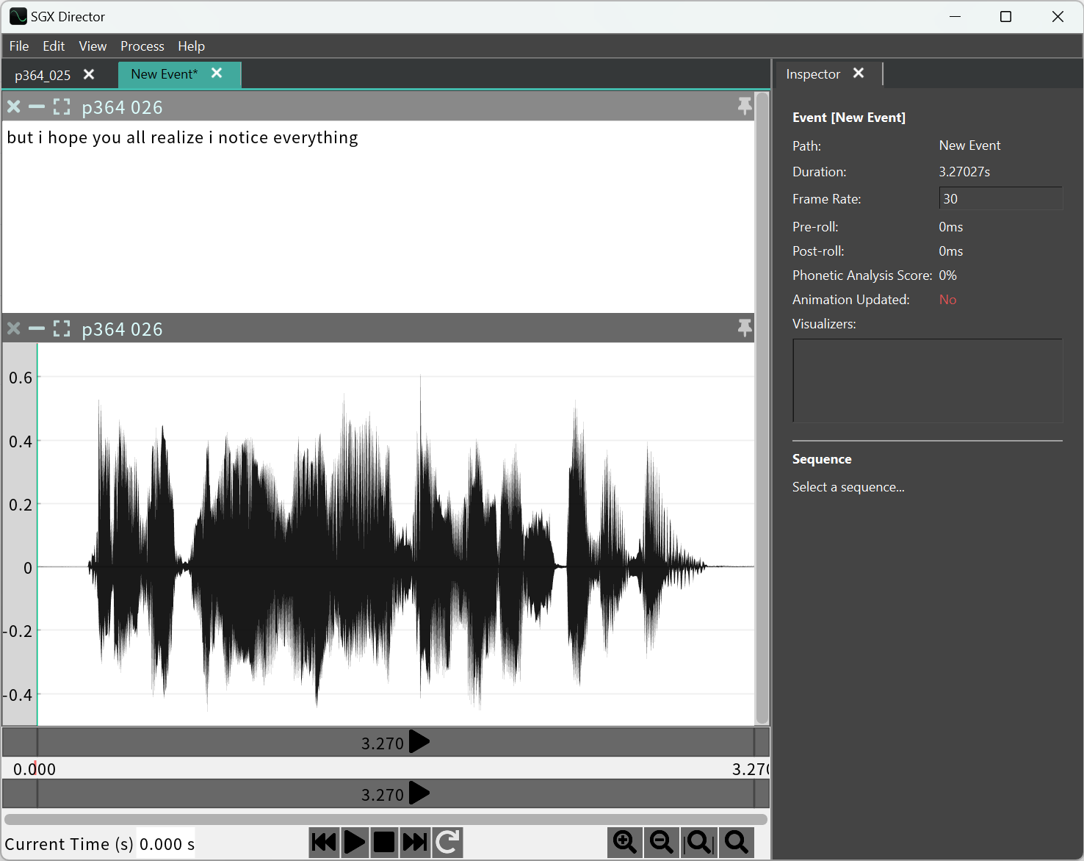Click the plain magnifier reset zoom icon
The height and width of the screenshot is (861, 1084).
tap(736, 842)
